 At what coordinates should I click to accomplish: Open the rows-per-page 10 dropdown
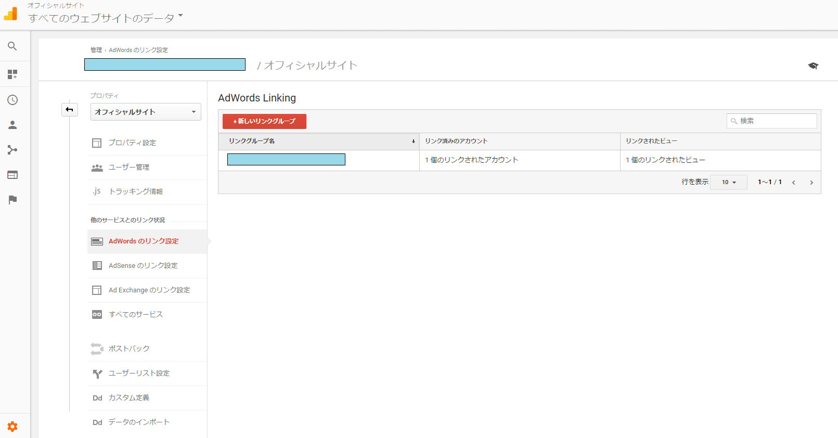pyautogui.click(x=729, y=182)
